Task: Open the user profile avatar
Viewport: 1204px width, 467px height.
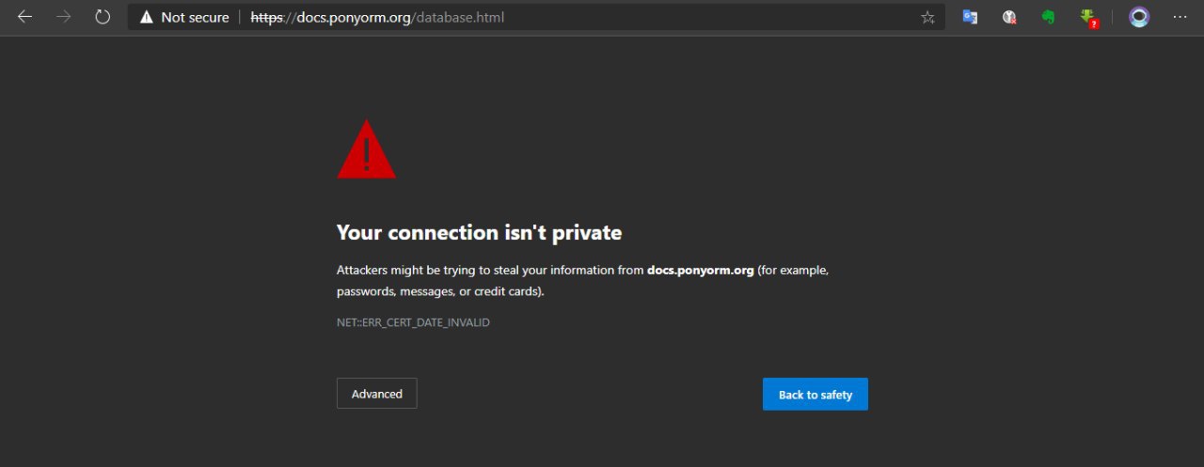Action: (1139, 17)
